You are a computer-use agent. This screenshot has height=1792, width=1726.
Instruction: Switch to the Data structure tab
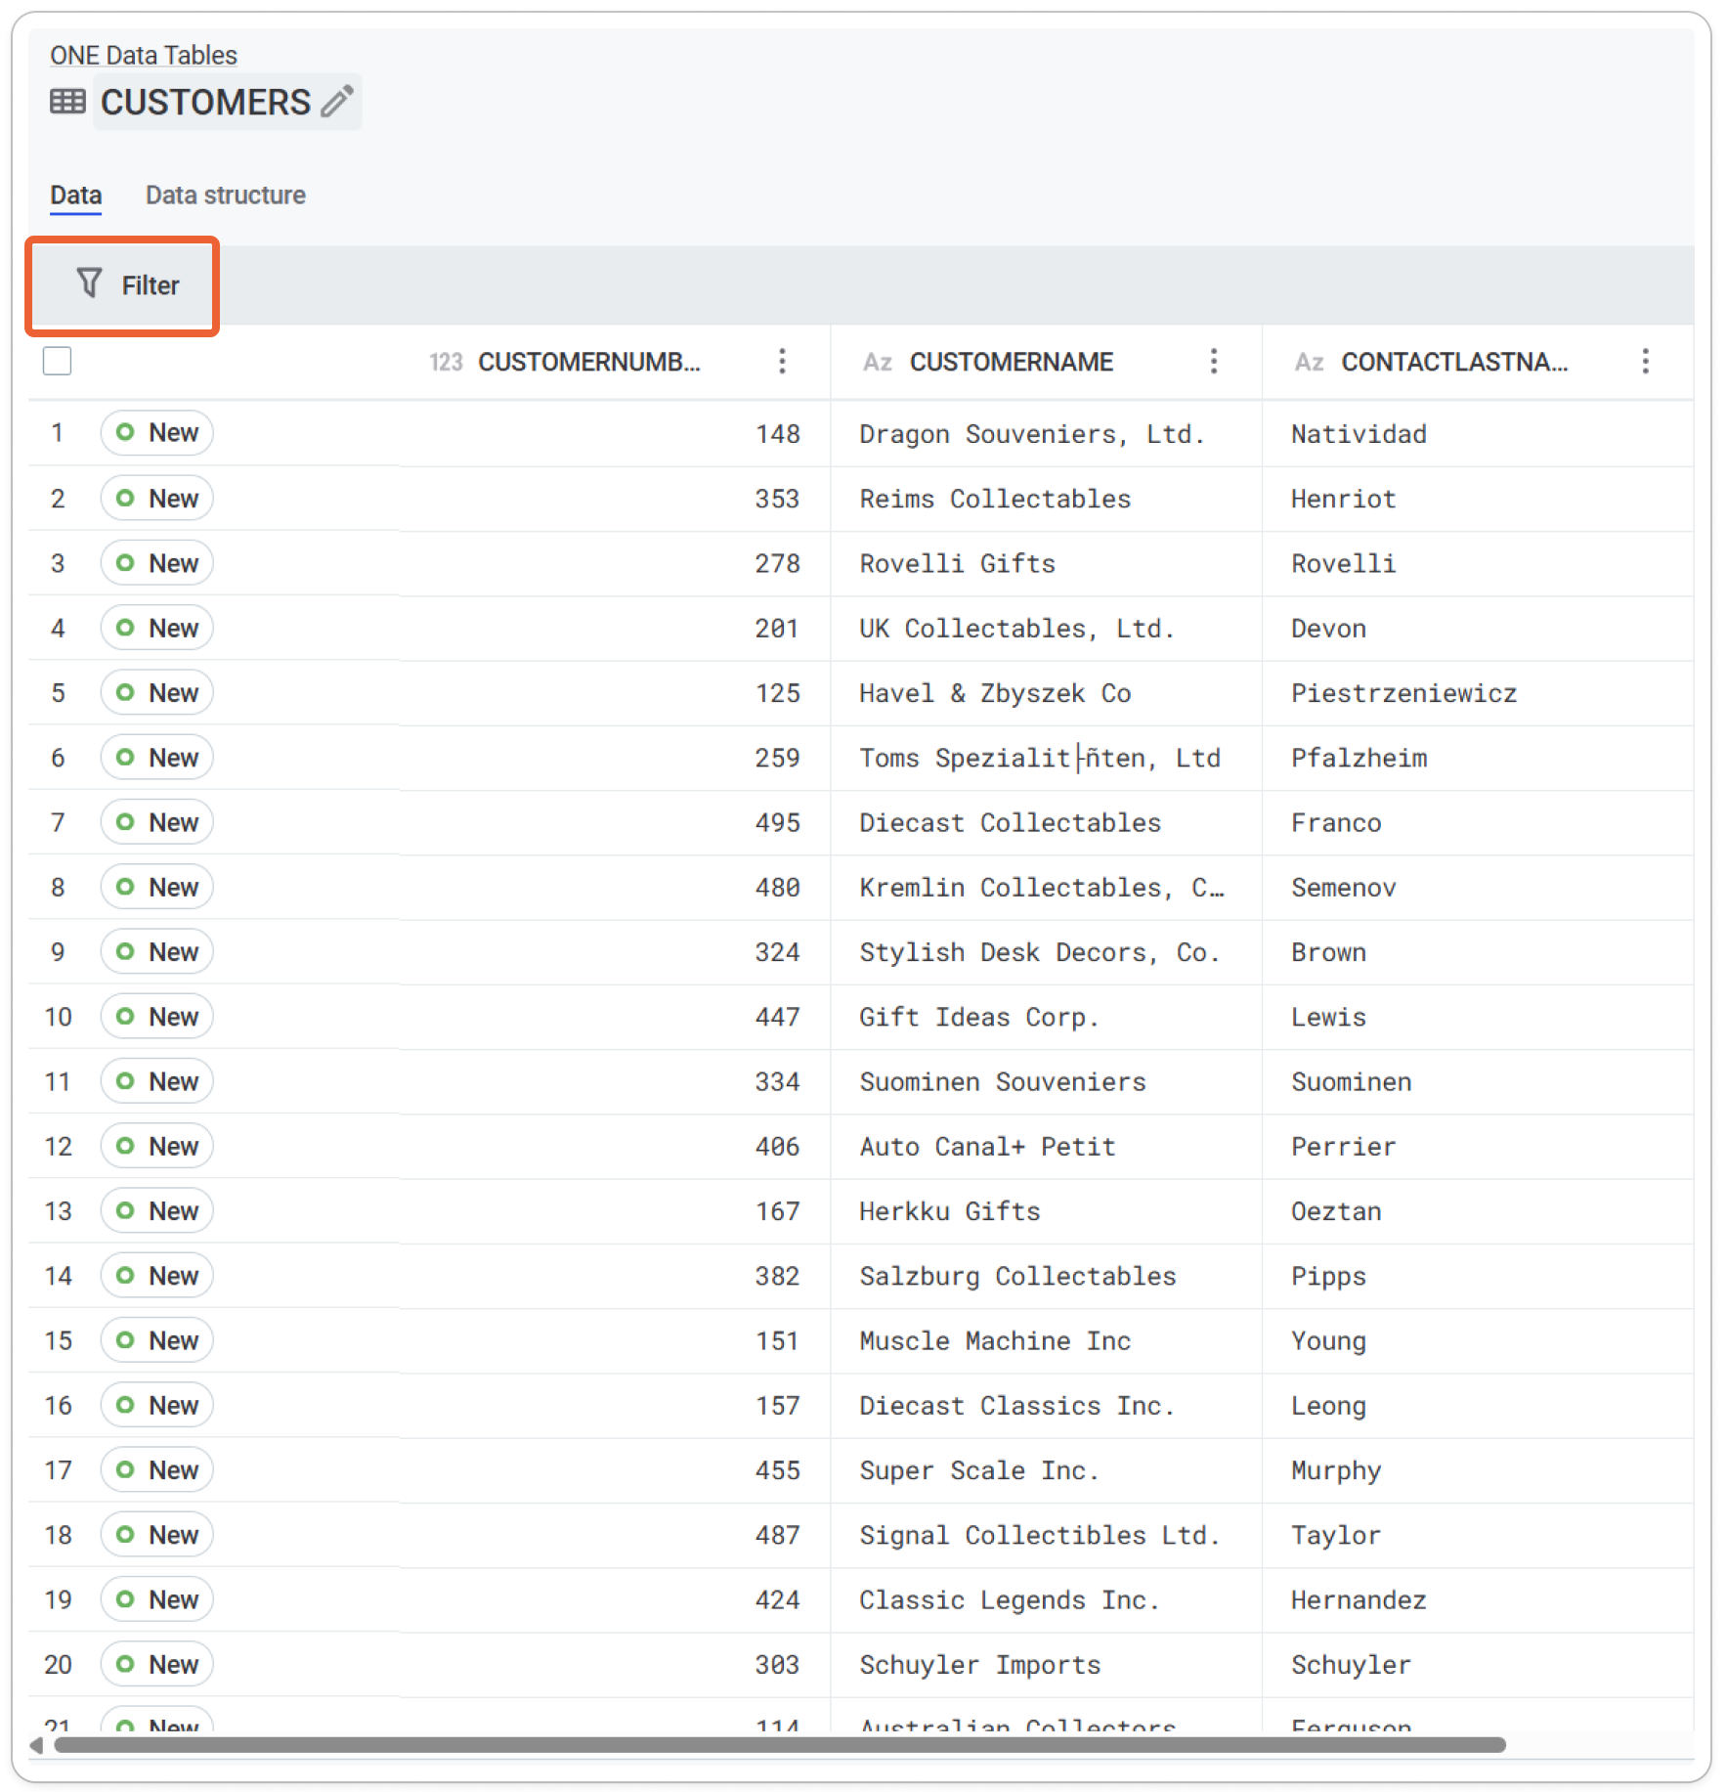[x=225, y=195]
